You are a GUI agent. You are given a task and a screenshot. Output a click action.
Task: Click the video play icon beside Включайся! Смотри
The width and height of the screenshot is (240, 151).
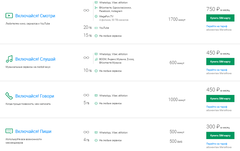coord(9,16)
